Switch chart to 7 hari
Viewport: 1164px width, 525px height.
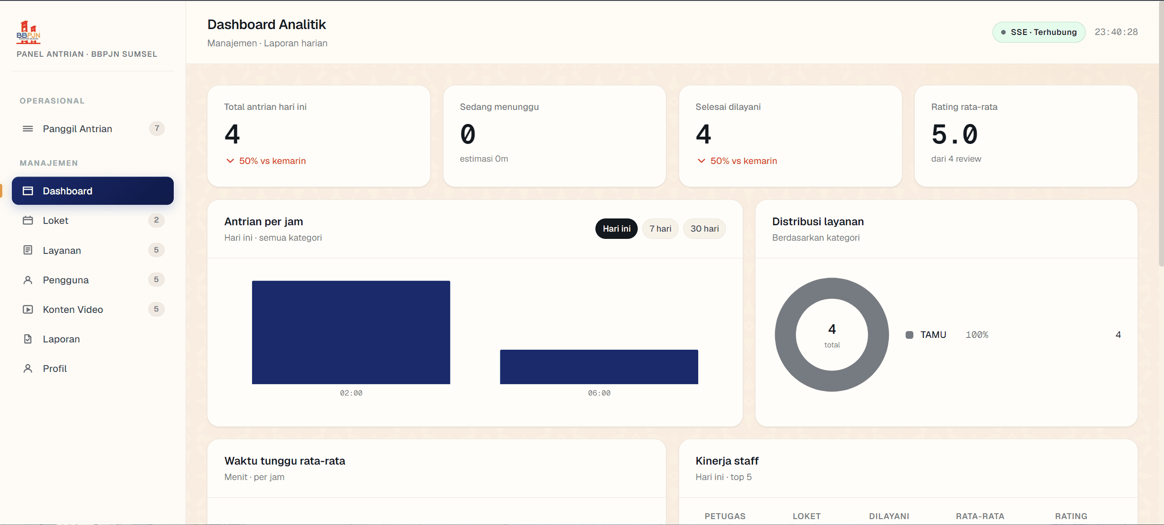[x=660, y=228]
